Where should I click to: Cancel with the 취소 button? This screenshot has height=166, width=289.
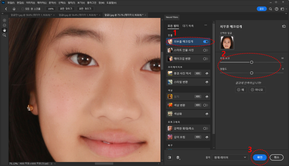276,157
